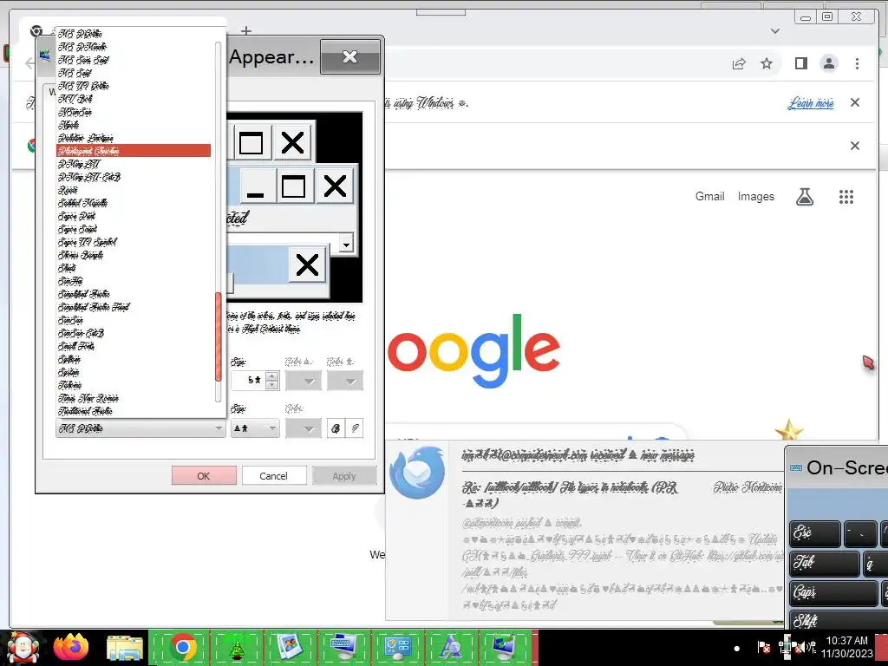Open Chrome three-dot menu
This screenshot has height=666, width=888.
click(857, 63)
